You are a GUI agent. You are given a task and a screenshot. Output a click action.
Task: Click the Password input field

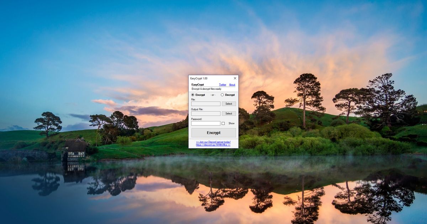coord(206,123)
